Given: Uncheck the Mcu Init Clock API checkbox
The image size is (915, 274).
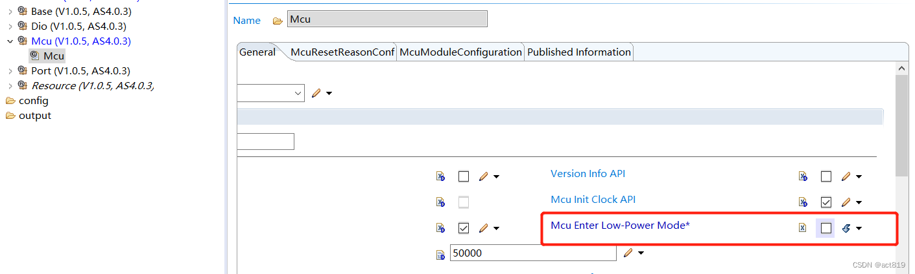Looking at the screenshot, I should (826, 202).
